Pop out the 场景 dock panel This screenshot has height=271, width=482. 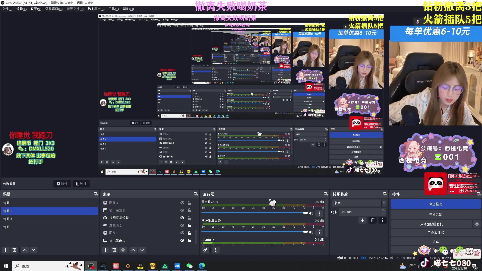pyautogui.click(x=96, y=194)
